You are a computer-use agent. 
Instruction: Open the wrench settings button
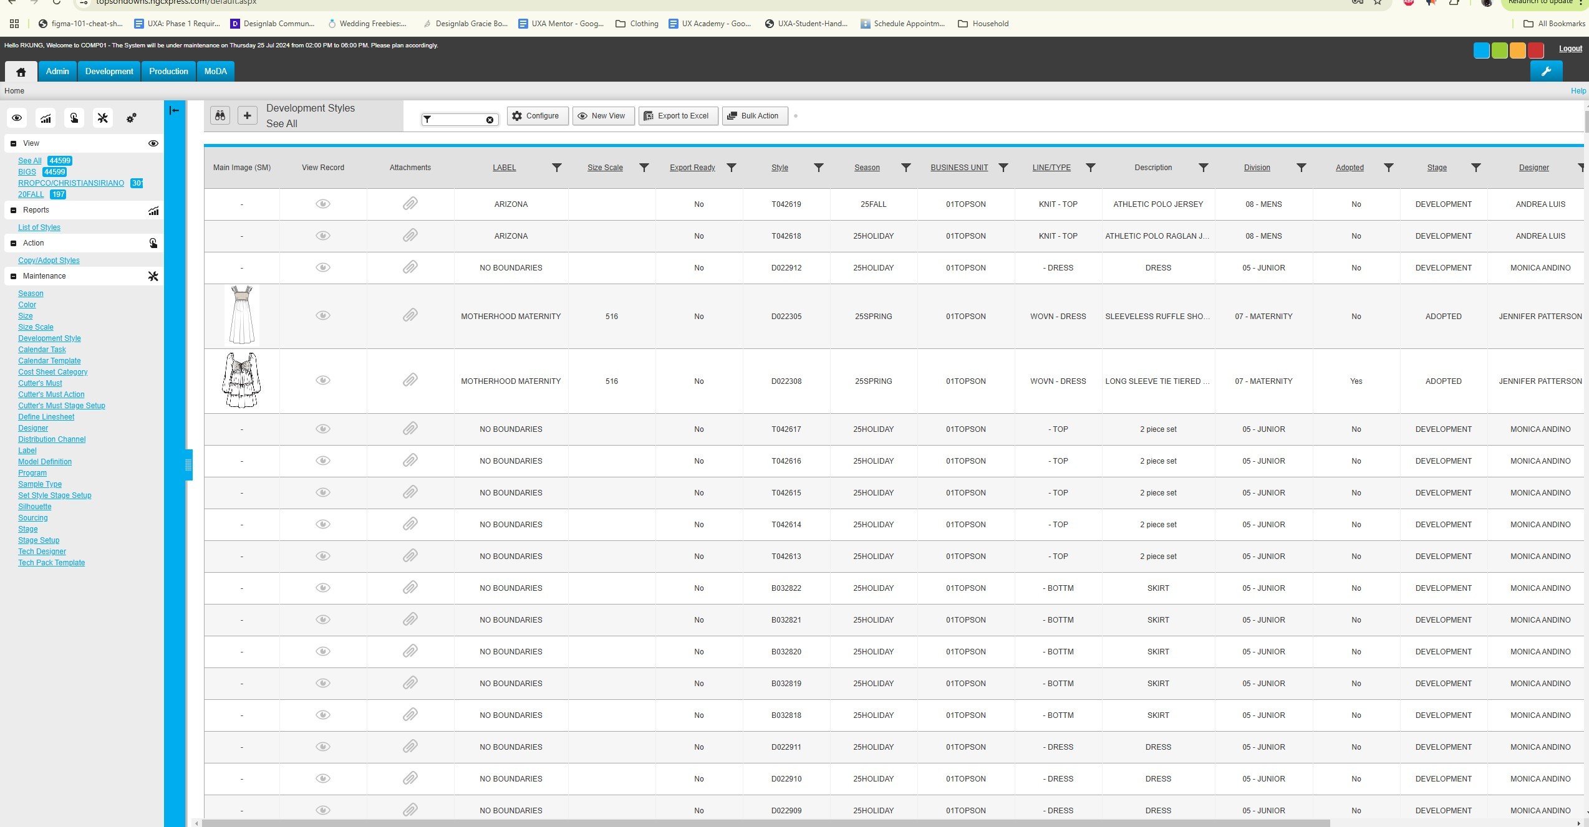pos(1545,72)
